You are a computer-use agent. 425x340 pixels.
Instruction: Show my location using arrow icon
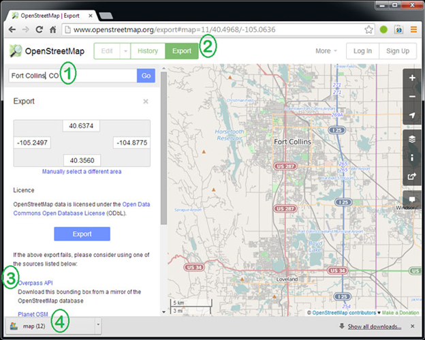coord(412,116)
